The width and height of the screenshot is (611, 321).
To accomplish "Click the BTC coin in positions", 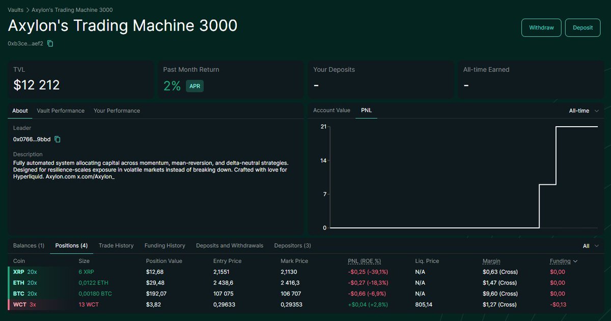I will [x=18, y=294].
